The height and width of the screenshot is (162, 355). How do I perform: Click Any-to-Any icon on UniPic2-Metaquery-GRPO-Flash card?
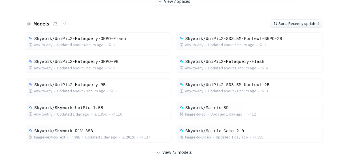click(x=31, y=45)
